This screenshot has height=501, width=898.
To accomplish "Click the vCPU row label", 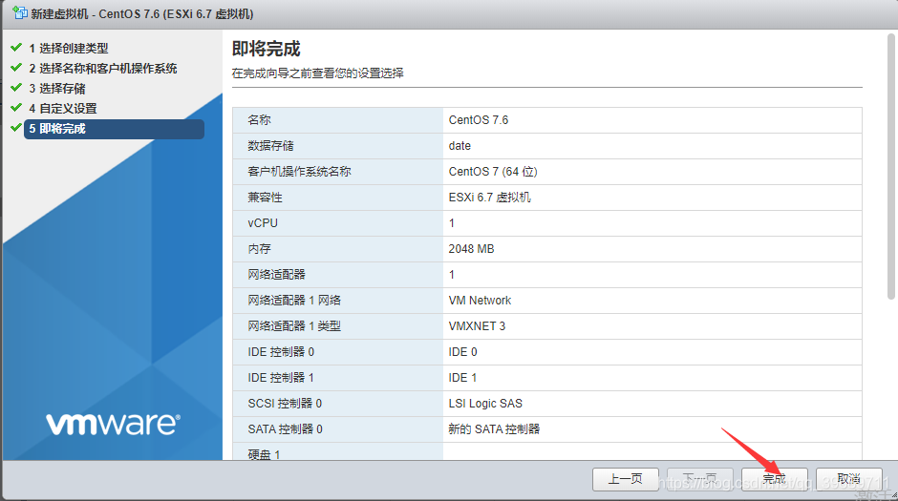I will [263, 223].
